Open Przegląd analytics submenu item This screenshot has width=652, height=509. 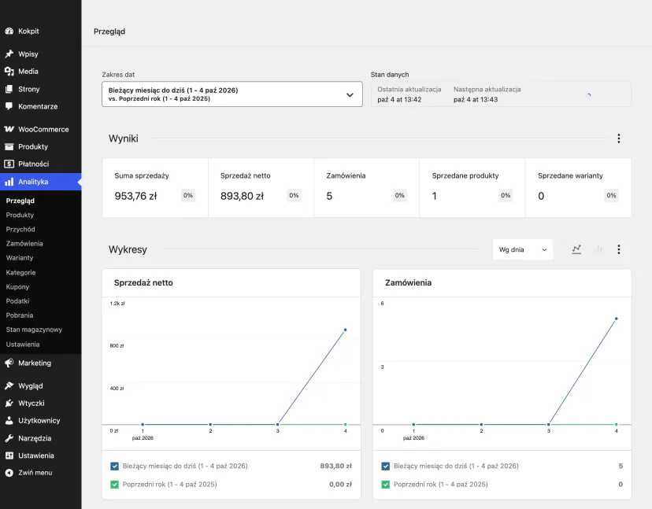[x=20, y=201]
